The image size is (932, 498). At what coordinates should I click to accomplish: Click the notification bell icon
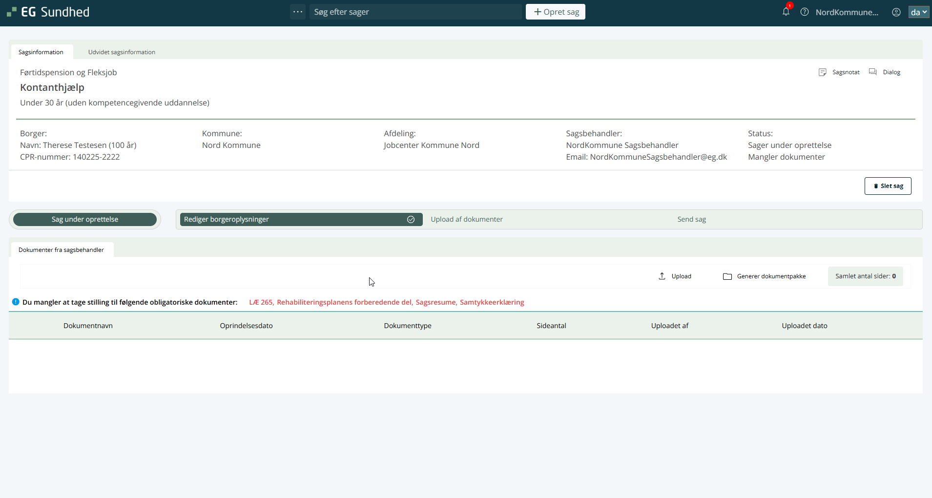pyautogui.click(x=786, y=12)
